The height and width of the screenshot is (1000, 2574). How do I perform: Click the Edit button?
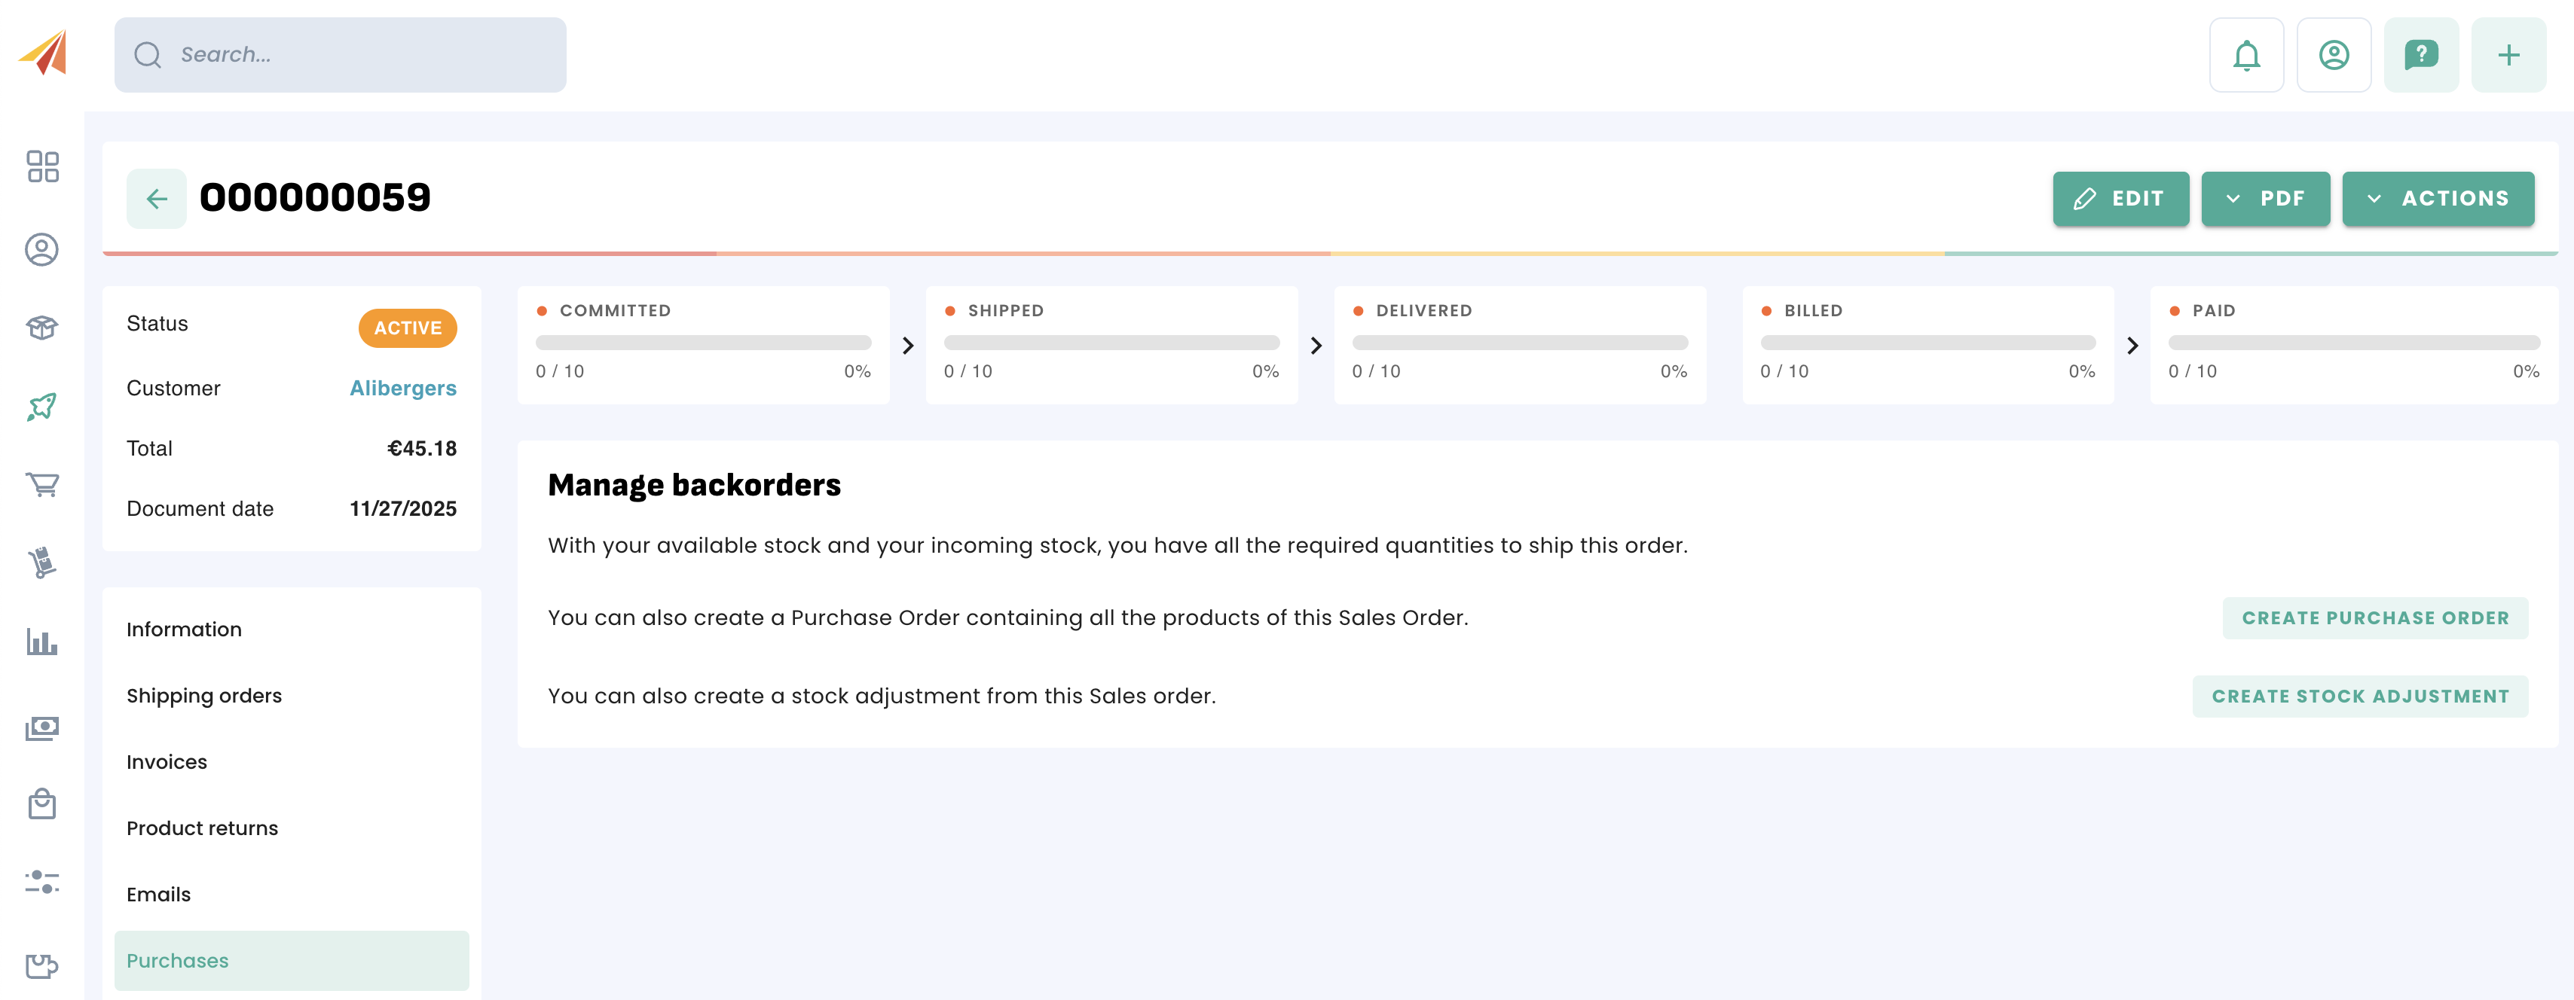(2120, 199)
